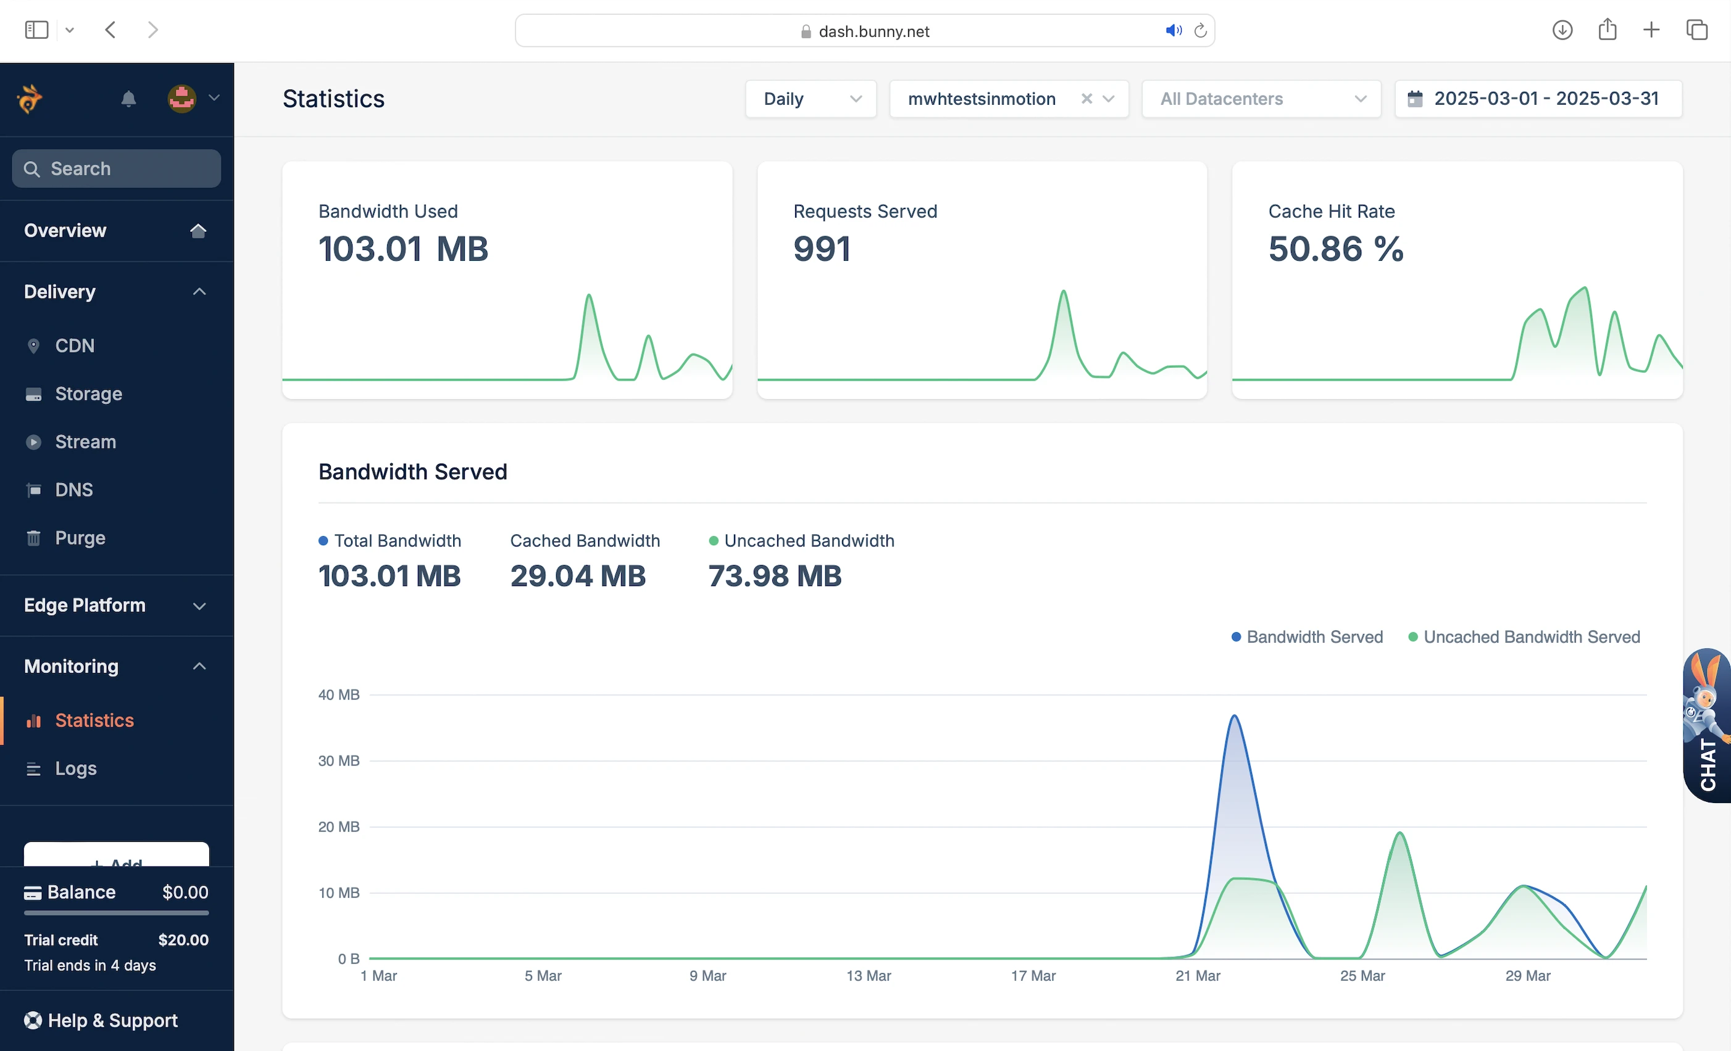This screenshot has width=1731, height=1051.
Task: Click the sidebar Search field
Action: coord(116,168)
